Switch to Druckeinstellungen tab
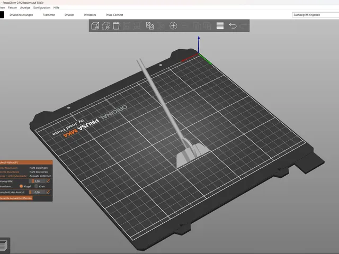The width and height of the screenshot is (339, 254). pos(21,15)
